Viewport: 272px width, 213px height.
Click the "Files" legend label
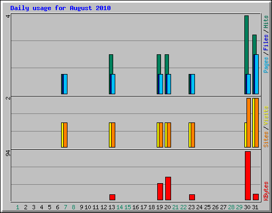(x=266, y=42)
